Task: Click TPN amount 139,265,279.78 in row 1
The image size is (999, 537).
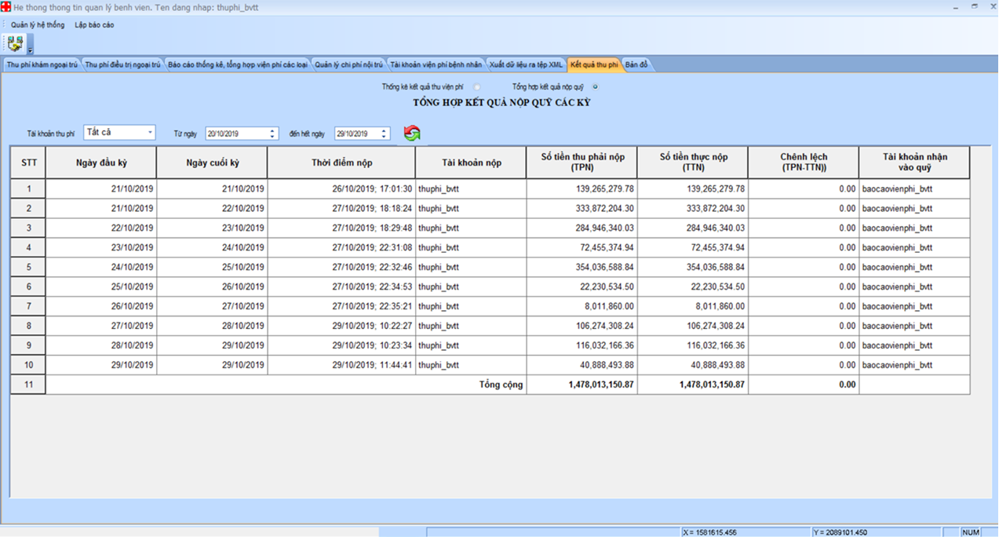Action: (605, 189)
